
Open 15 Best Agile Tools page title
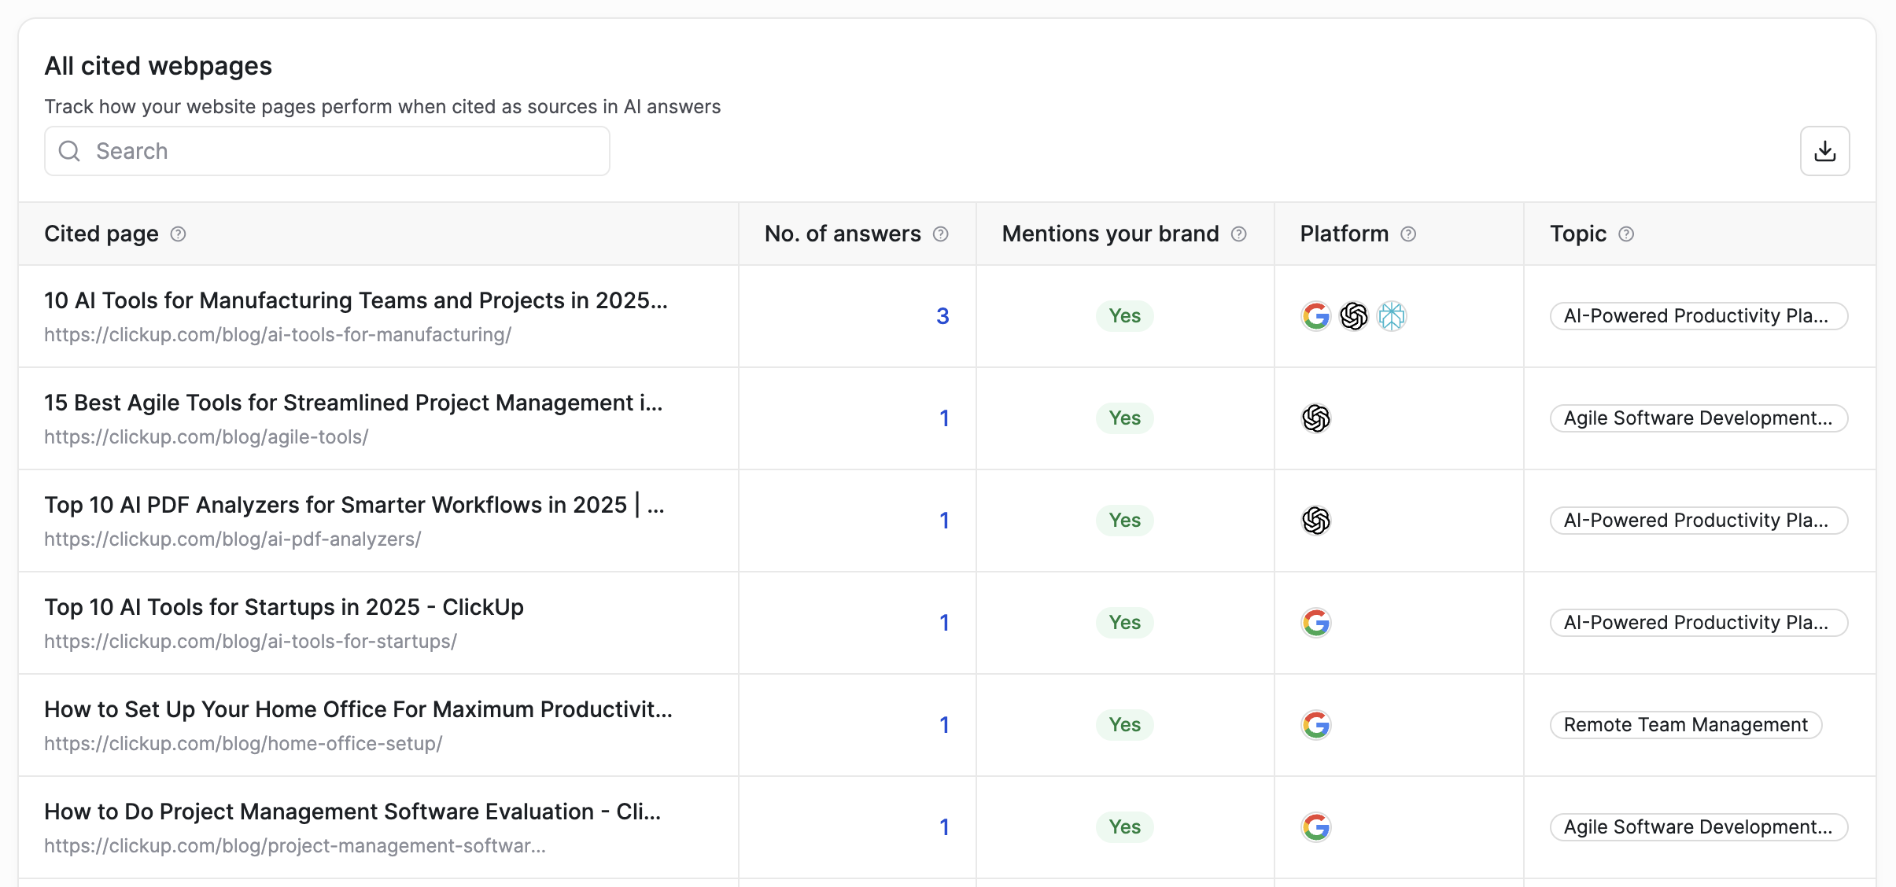353,403
